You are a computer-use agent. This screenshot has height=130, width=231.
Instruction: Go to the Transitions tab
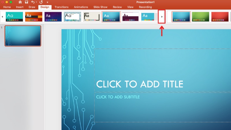click(62, 7)
